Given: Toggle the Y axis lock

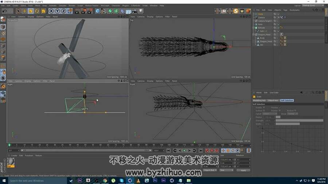Looking at the screenshot, I should coord(57,11).
